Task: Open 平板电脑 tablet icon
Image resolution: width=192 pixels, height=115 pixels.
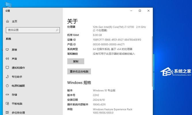Action: 7,103
